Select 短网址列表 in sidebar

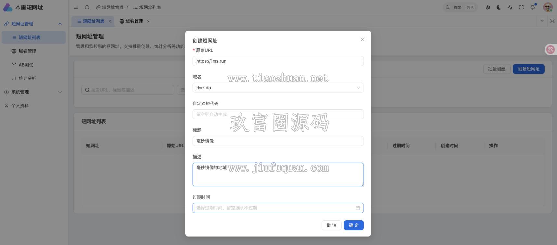(x=33, y=37)
